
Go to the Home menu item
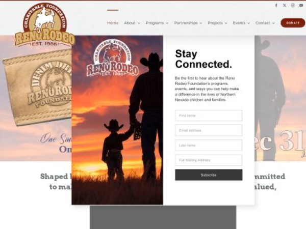pos(113,23)
